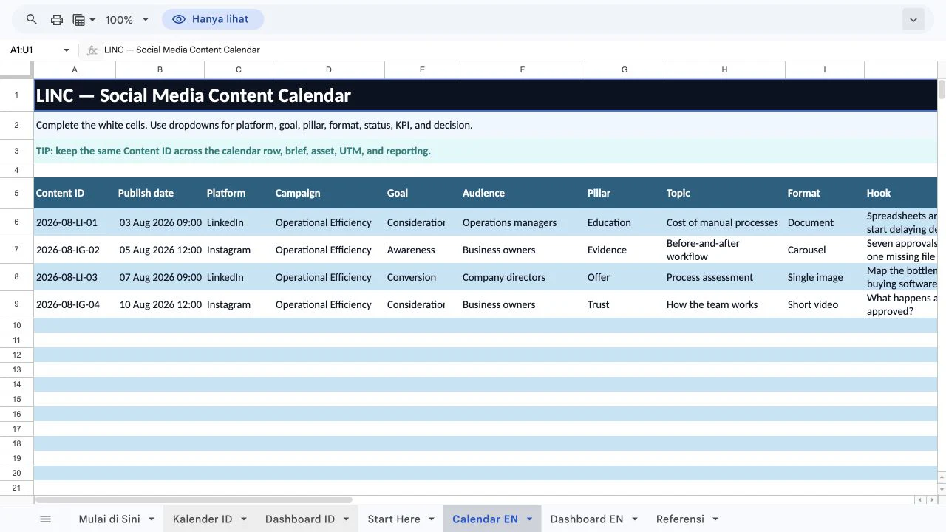Click the LINC — Social Media Content Calendar title cell
The width and height of the screenshot is (946, 532).
(486, 95)
